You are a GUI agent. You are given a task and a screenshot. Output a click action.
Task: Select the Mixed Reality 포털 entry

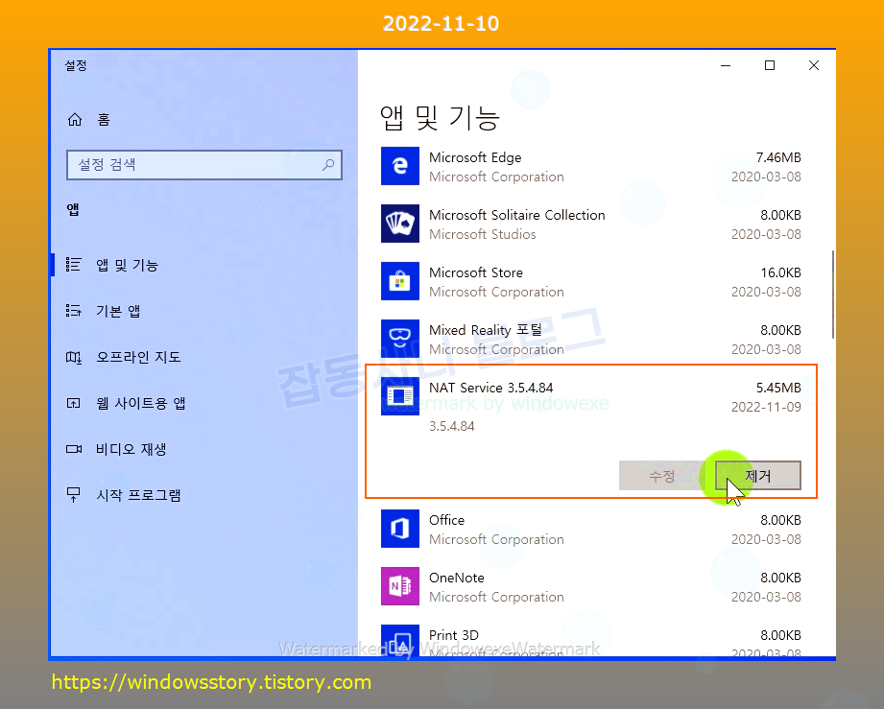591,340
